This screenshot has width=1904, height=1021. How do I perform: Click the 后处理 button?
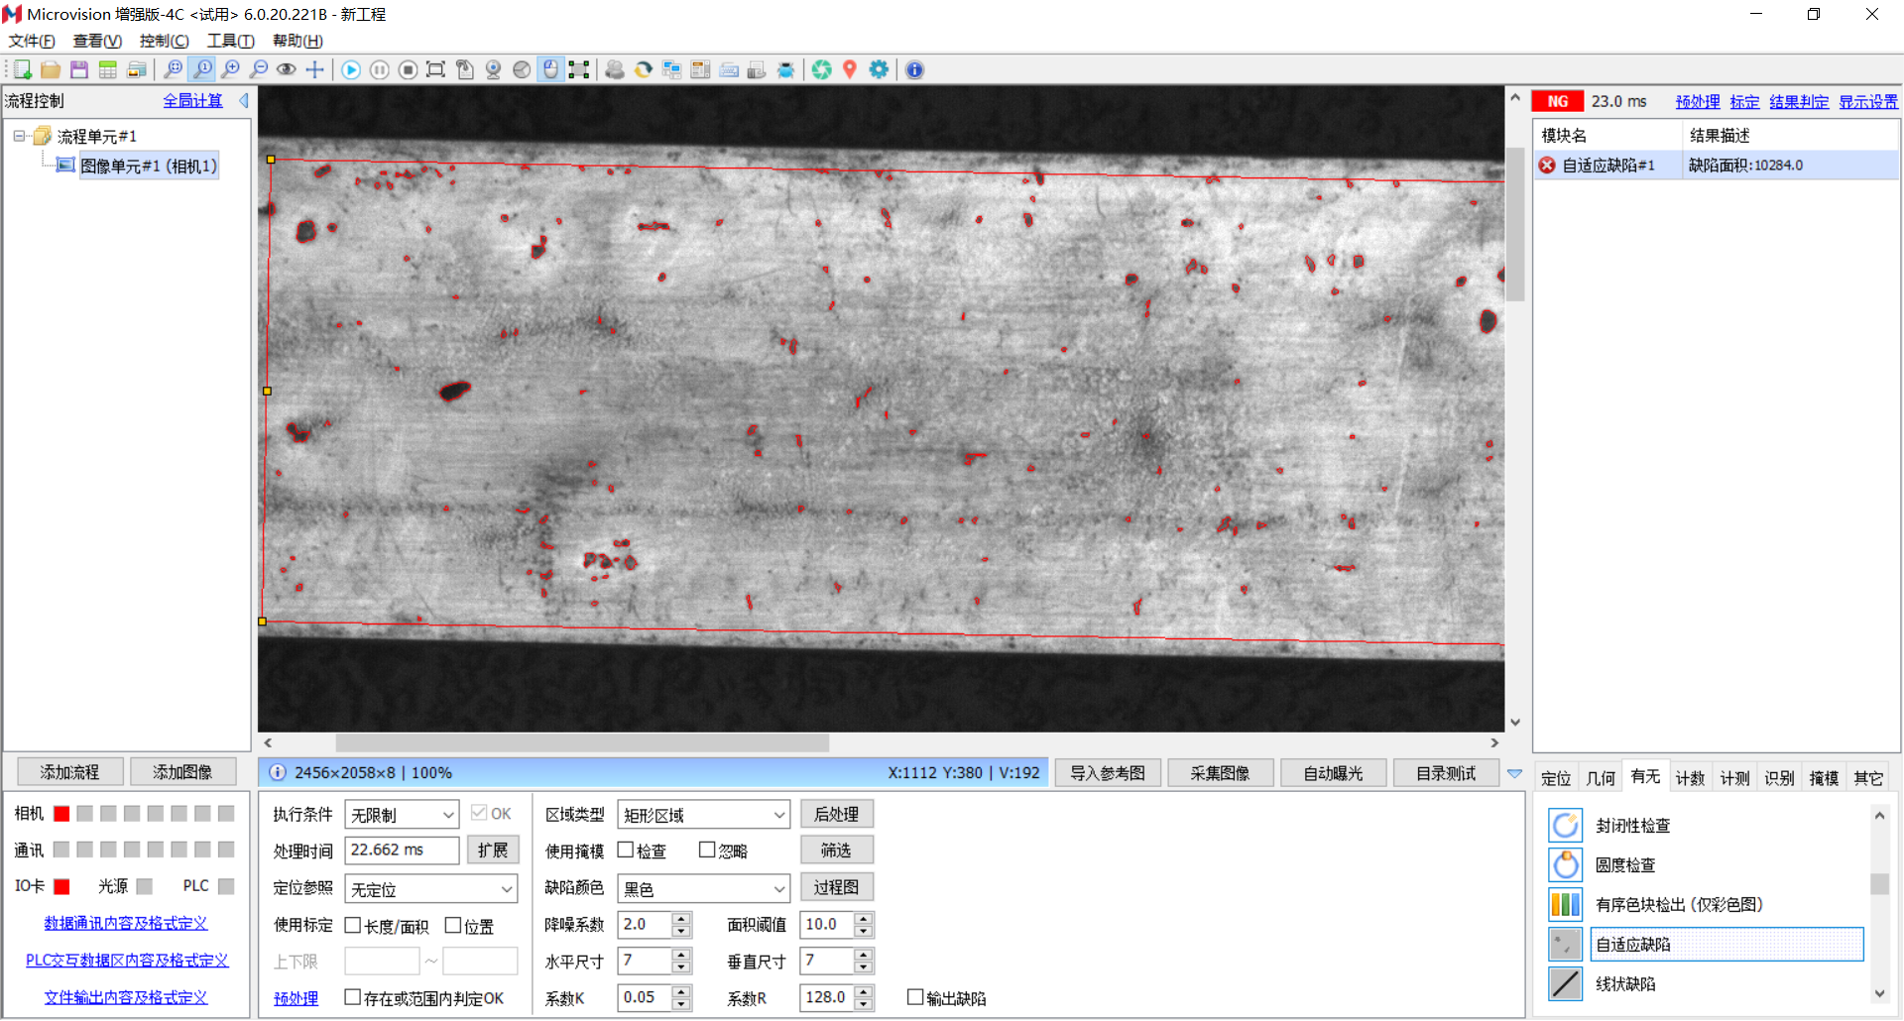point(836,814)
